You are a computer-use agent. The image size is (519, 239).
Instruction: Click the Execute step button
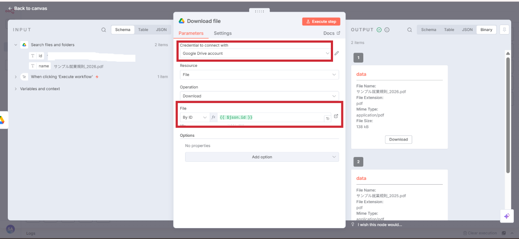coord(321,22)
